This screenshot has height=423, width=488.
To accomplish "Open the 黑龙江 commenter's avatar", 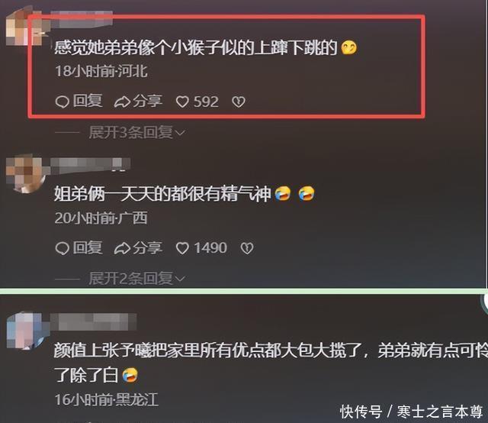I will pyautogui.click(x=27, y=331).
